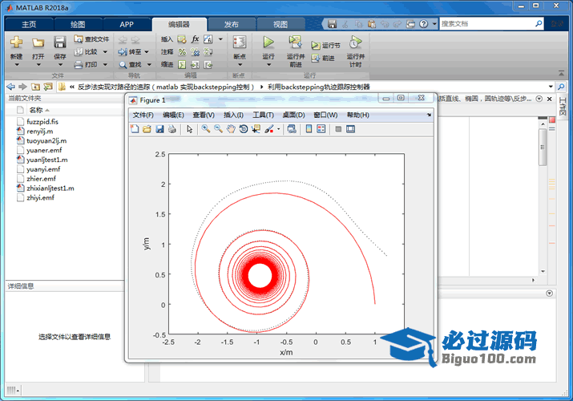573x401 pixels.
Task: Select the rotate 3D tool
Action: pyautogui.click(x=244, y=129)
